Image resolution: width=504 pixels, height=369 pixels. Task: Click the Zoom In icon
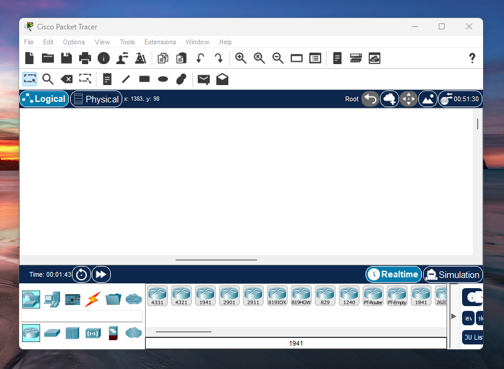click(x=241, y=58)
